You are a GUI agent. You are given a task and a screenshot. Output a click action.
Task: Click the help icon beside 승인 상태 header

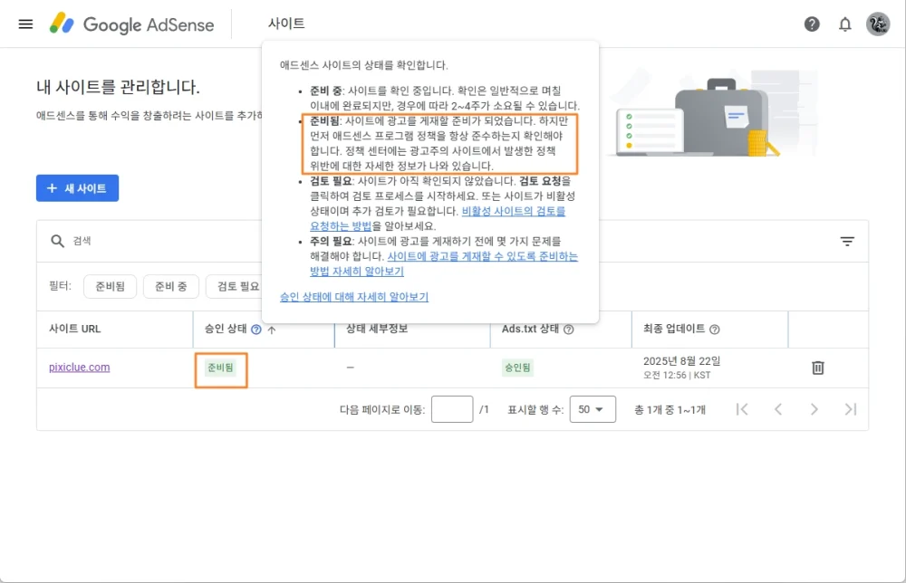(255, 330)
